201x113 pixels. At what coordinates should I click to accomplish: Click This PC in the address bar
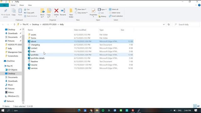(25, 24)
